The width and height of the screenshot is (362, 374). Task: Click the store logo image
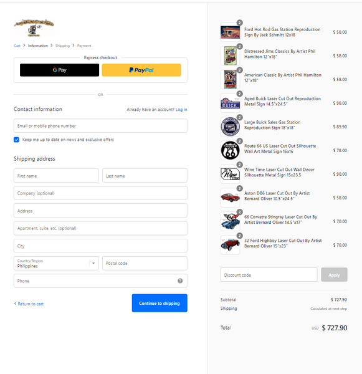[34, 28]
